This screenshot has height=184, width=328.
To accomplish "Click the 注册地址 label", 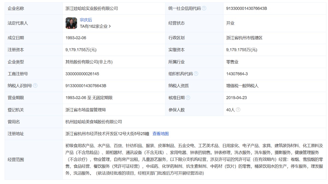I will pos(16,134).
